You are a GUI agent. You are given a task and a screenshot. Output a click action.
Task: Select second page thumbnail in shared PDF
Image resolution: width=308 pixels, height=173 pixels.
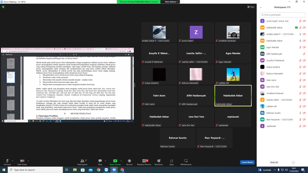pos(11,77)
